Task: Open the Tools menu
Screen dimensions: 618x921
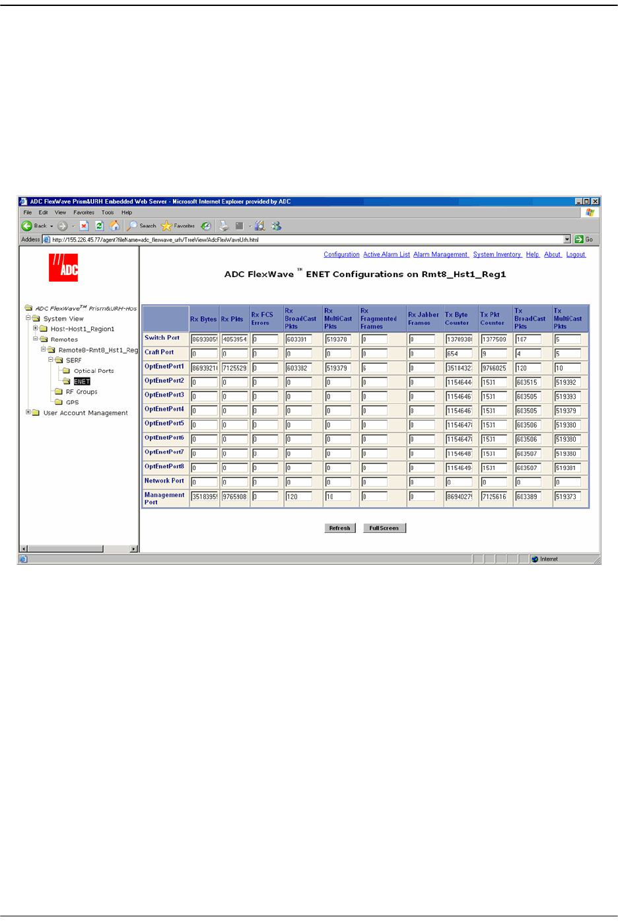Action: coord(108,213)
